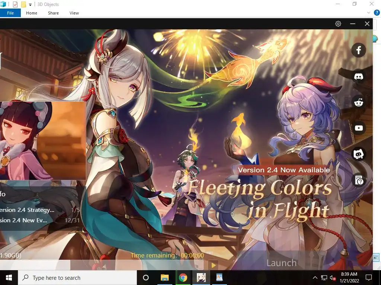Open Cortana circle on taskbar
The width and height of the screenshot is (381, 285).
point(145,278)
